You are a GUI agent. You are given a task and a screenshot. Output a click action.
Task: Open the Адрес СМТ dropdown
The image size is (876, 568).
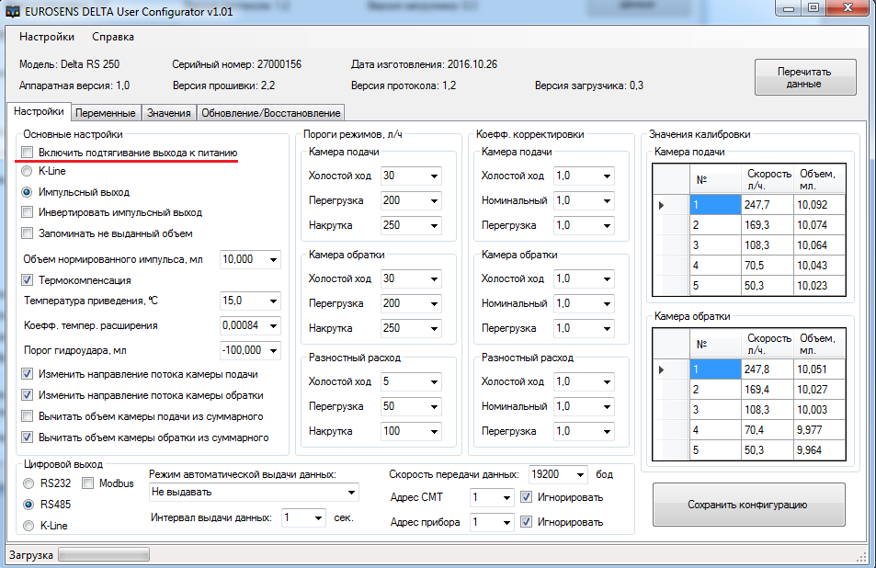(506, 497)
